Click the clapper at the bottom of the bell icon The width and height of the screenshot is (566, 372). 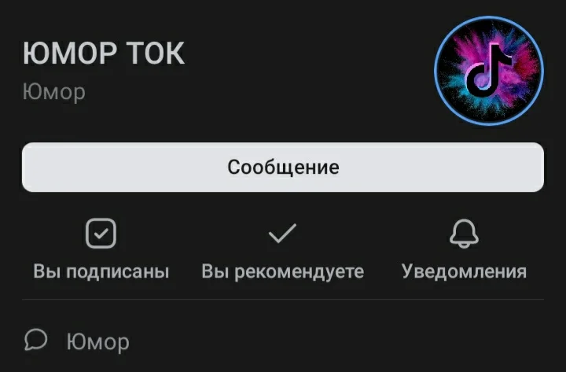465,246
